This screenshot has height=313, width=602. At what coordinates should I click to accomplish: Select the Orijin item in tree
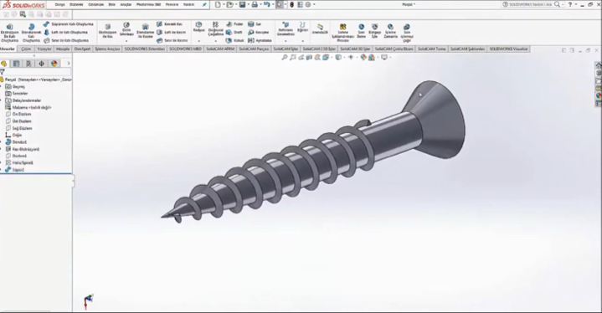coord(13,135)
